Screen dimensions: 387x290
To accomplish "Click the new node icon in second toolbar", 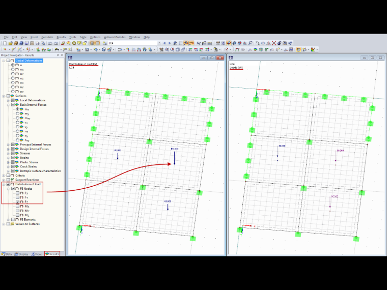I will 5,49.
